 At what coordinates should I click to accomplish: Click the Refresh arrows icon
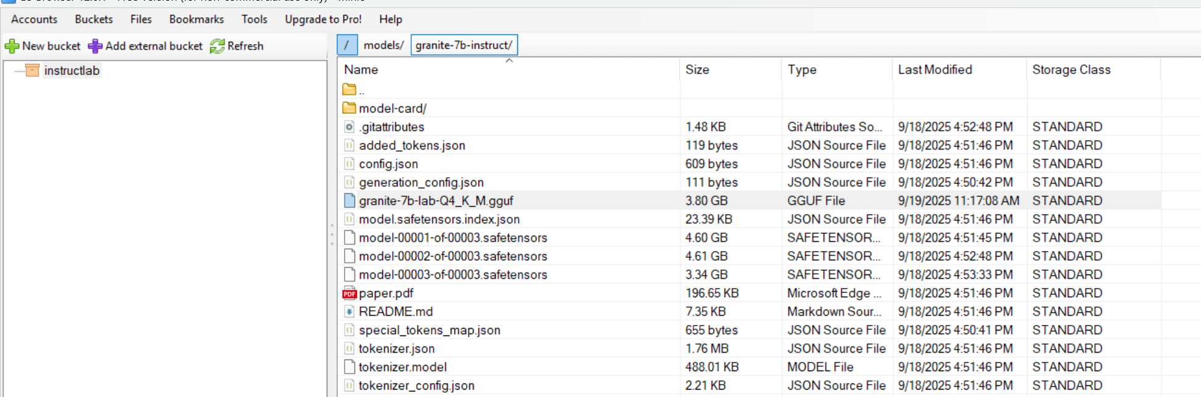tap(217, 46)
